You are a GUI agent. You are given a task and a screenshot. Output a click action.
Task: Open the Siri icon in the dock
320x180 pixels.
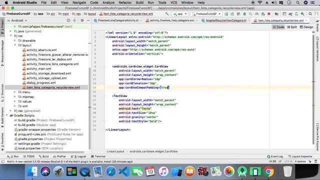click(x=45, y=171)
